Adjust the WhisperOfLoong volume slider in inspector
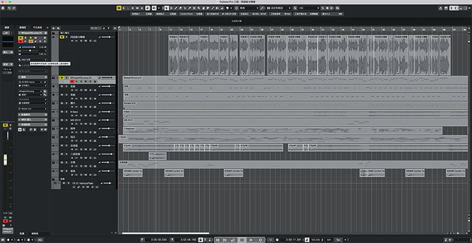Viewport: 472px width, 243px height. click(29, 47)
